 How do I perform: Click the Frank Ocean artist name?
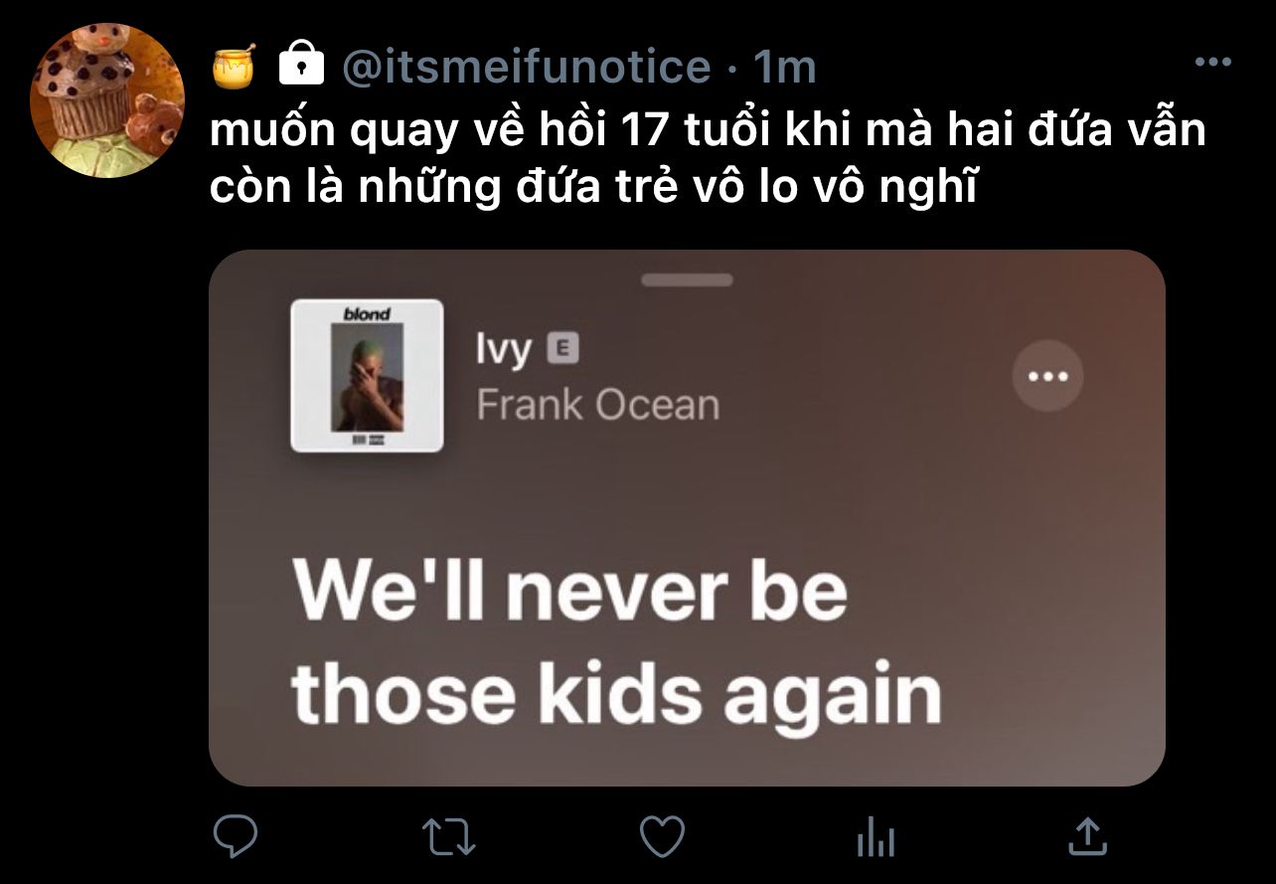(x=597, y=405)
